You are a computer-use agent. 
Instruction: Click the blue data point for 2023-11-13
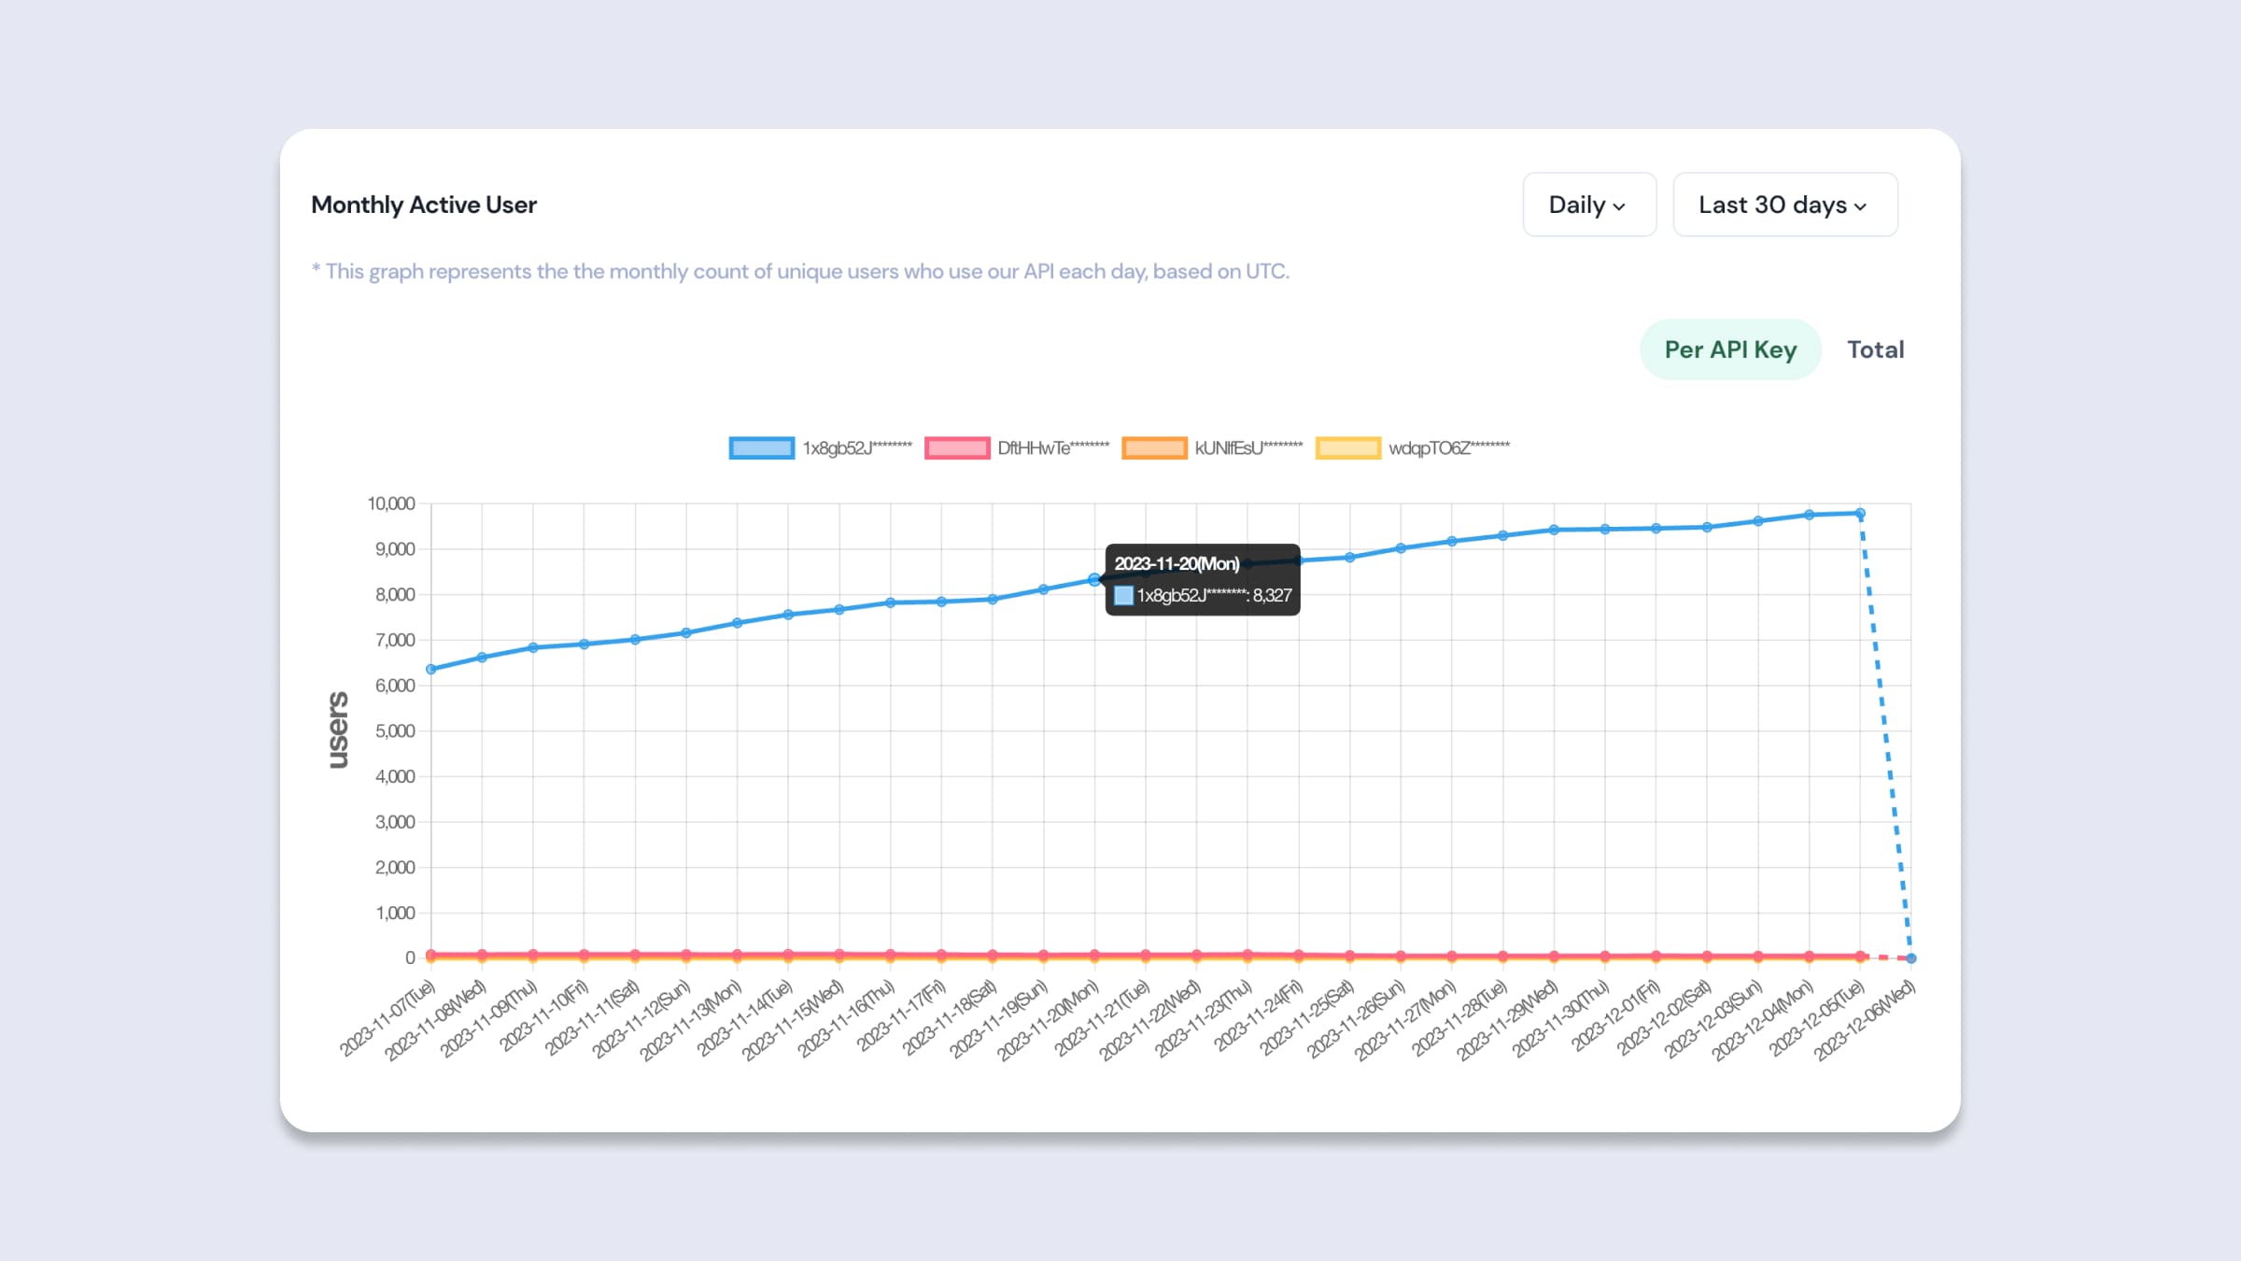tap(738, 623)
